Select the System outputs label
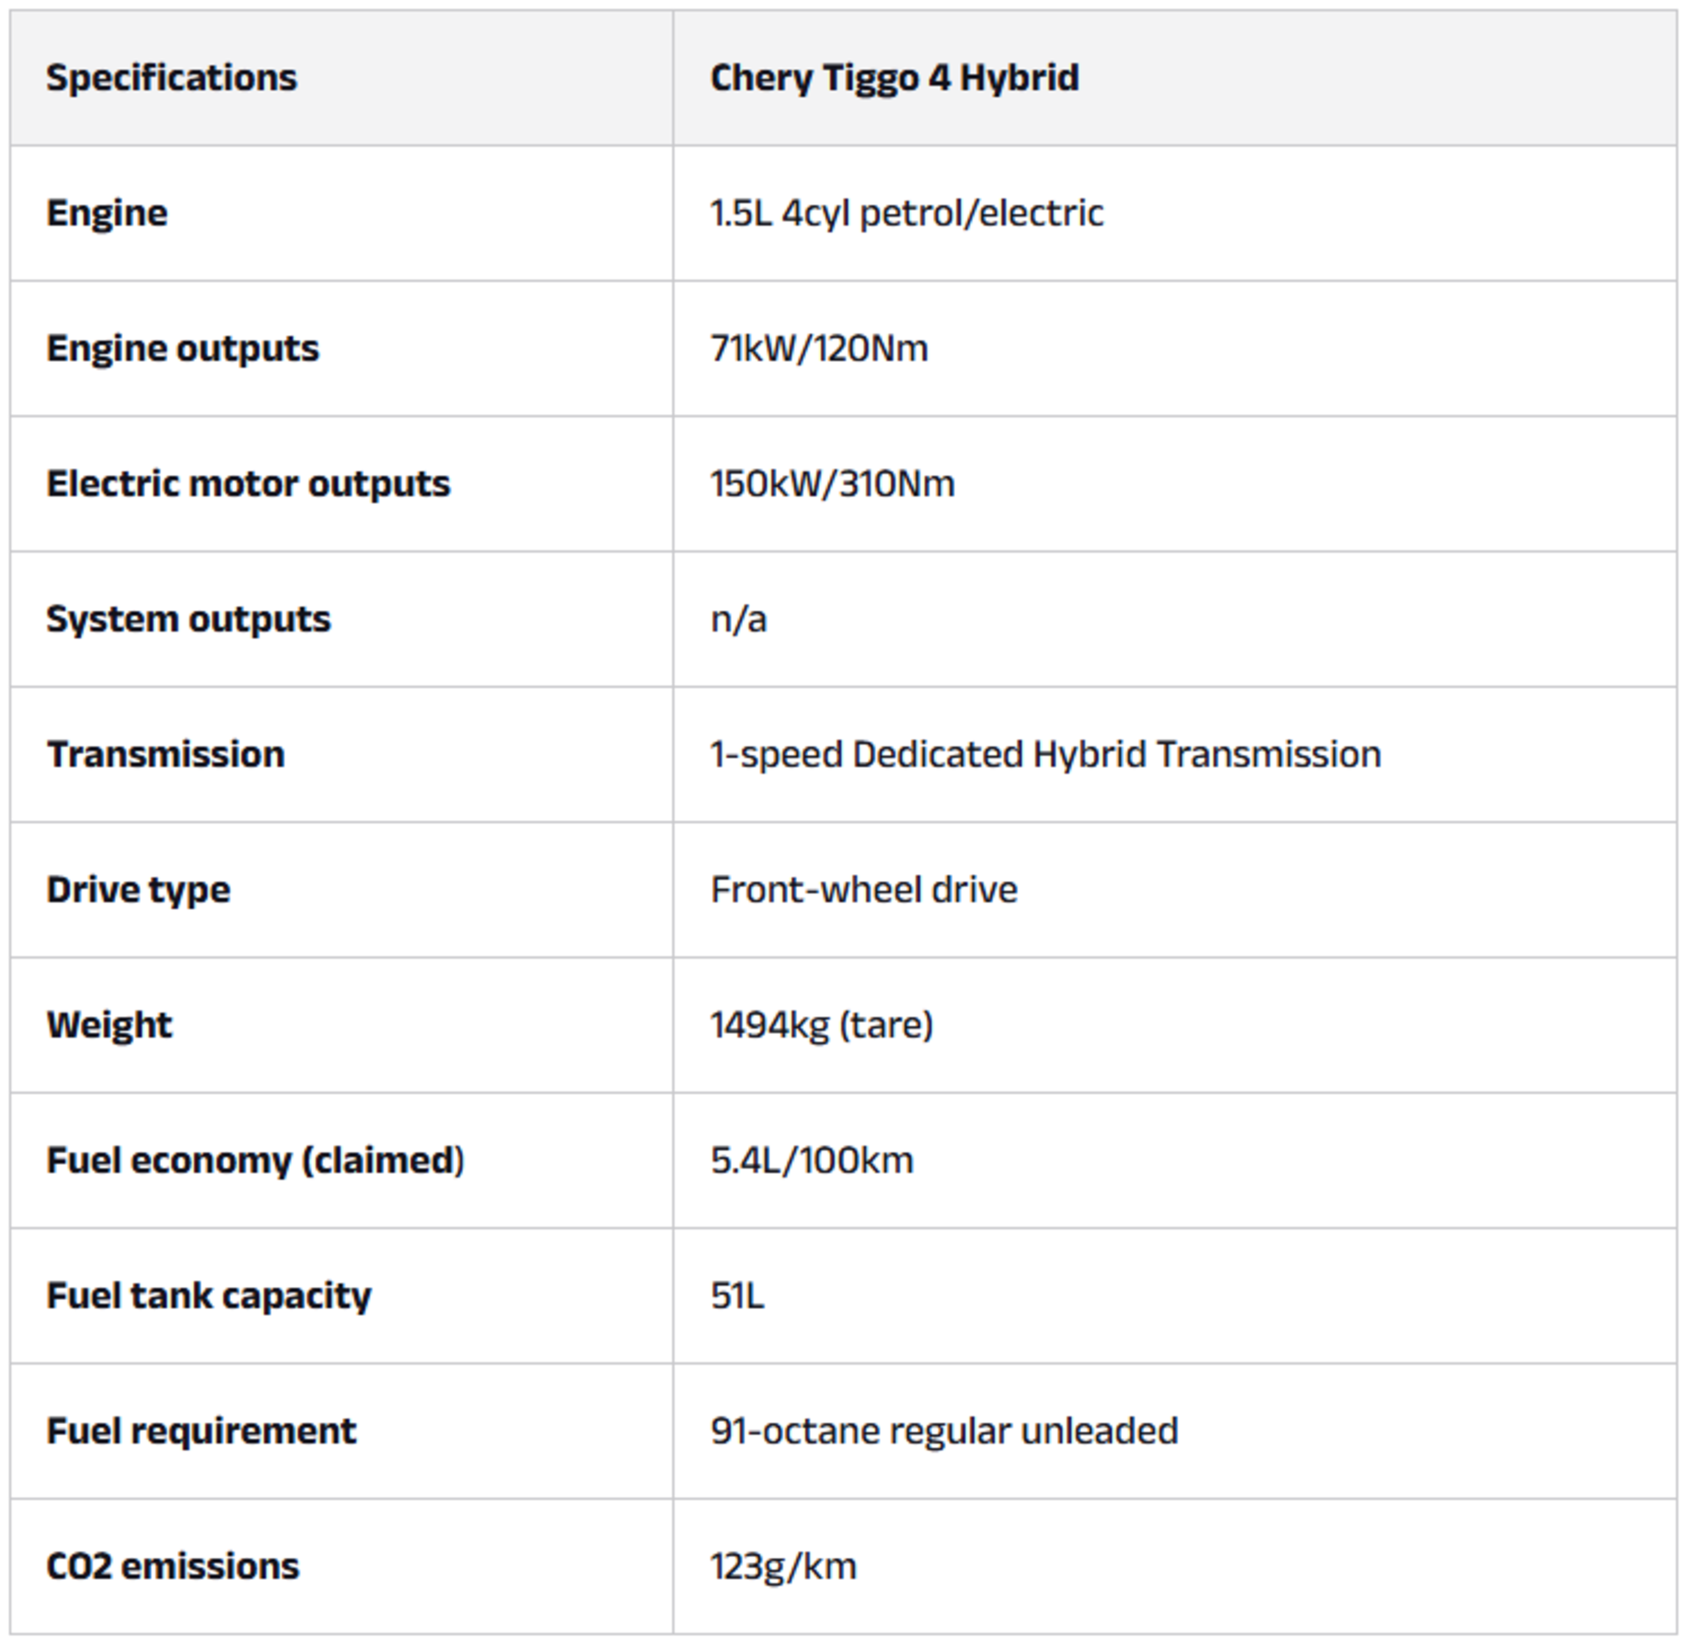This screenshot has height=1642, width=1685. (x=189, y=619)
